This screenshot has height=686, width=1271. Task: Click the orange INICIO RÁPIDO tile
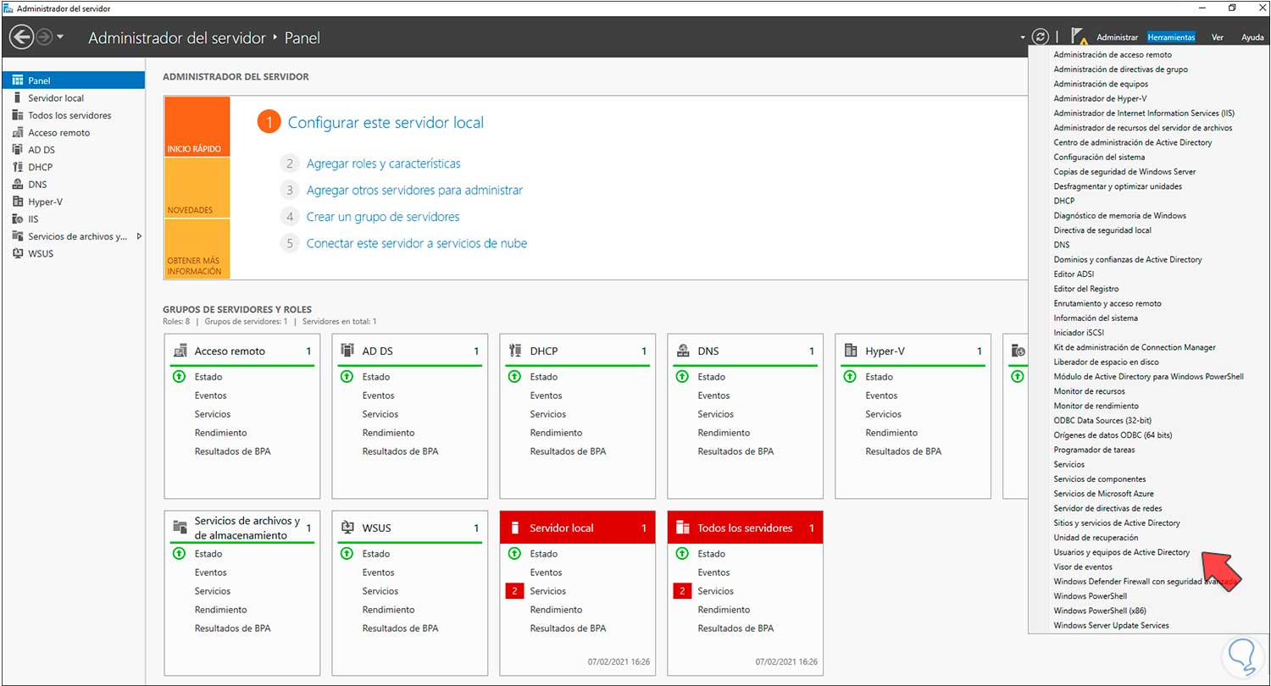(197, 127)
